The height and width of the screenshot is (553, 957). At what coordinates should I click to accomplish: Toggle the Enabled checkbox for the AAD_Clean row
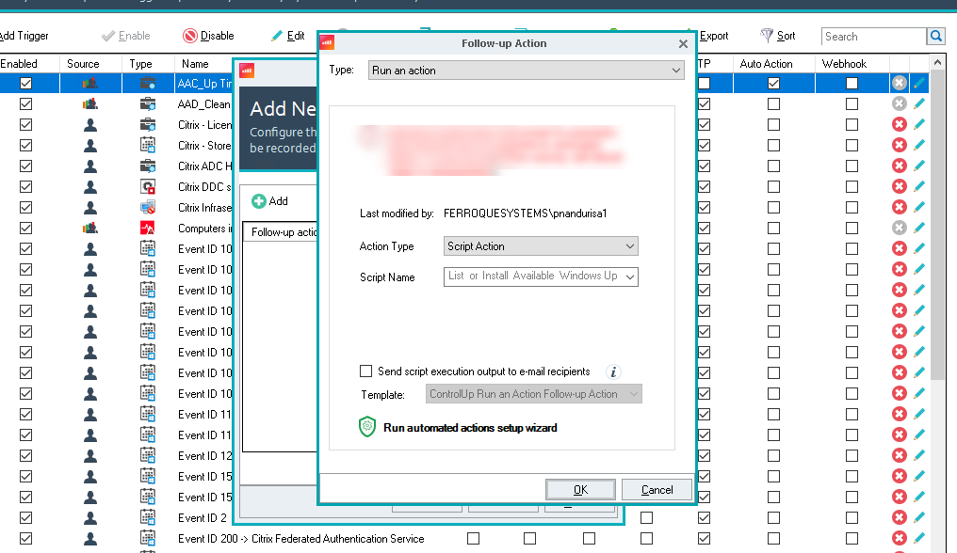(25, 104)
